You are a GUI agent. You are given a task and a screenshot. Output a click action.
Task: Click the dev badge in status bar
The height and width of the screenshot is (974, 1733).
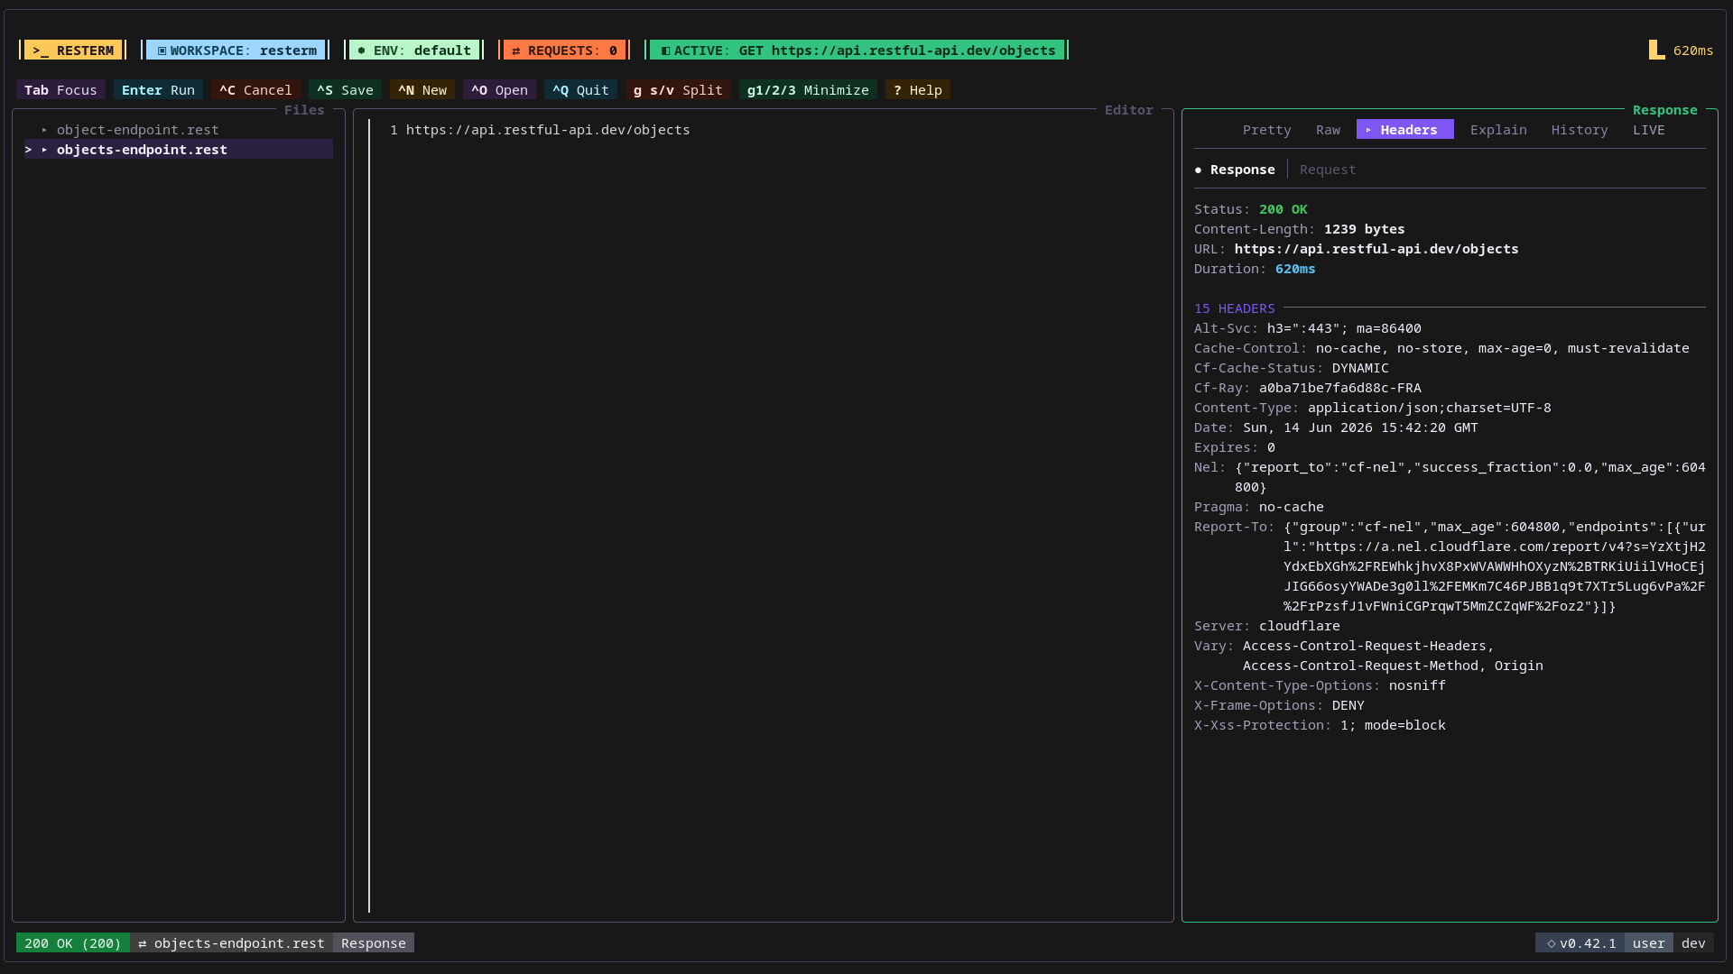point(1693,943)
